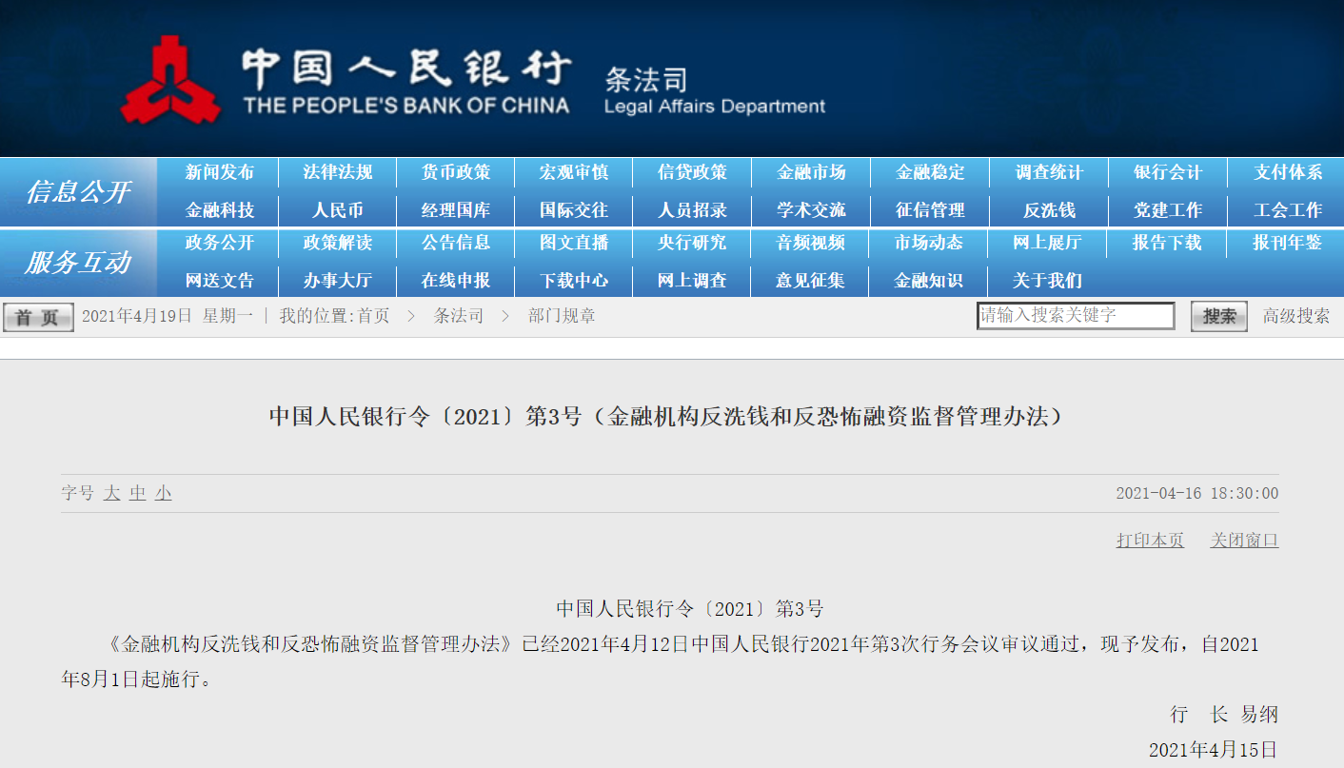The image size is (1344, 768).
Task: Click the publish timestamp 2021-04-16 18:30:00
Action: [1197, 494]
